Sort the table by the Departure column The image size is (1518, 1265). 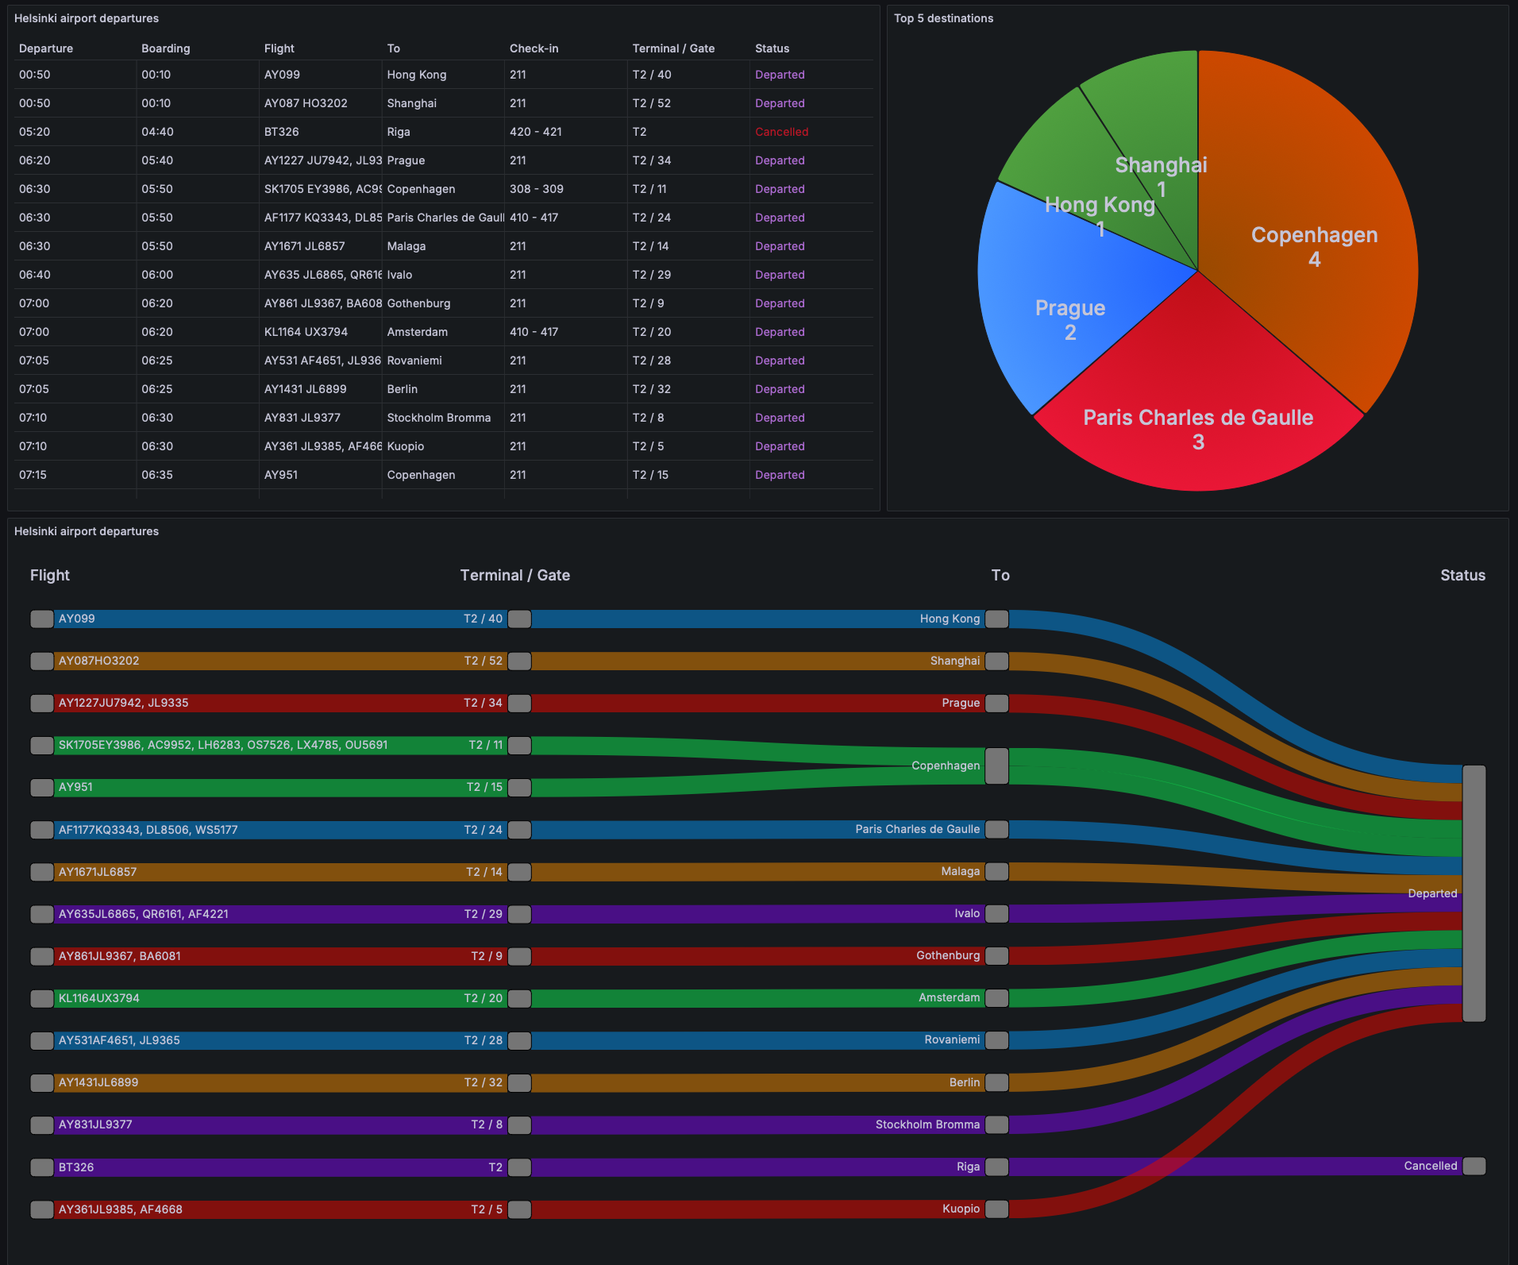(x=46, y=48)
